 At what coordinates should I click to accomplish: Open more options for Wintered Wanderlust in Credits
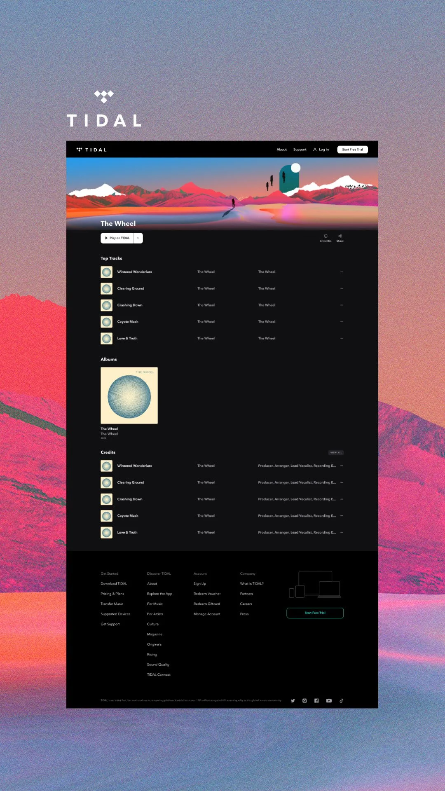tap(341, 466)
